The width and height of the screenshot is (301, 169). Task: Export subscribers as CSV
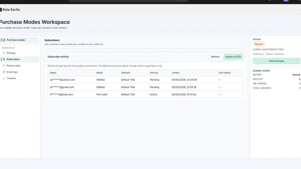(x=233, y=57)
